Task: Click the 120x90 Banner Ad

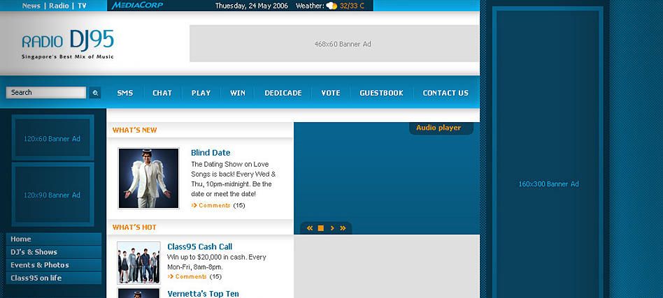Action: 52,195
